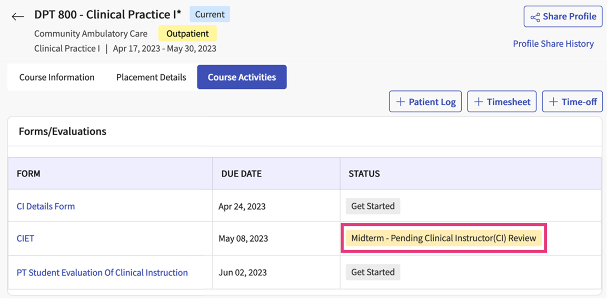Click the plus icon beside Timesheet

[479, 102]
